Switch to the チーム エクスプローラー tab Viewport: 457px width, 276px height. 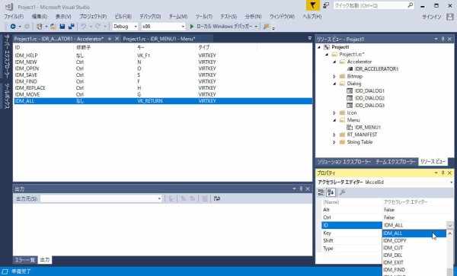tap(395, 162)
